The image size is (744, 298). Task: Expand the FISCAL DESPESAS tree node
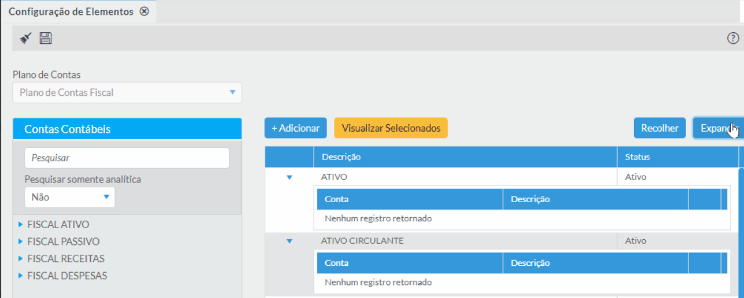[21, 276]
